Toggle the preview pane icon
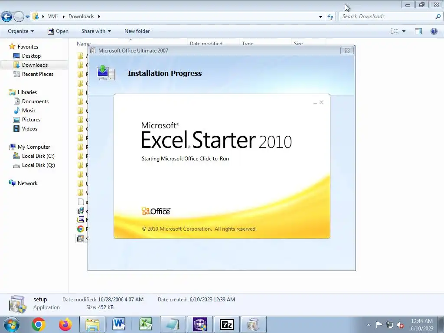Screen dimensions: 444x333 [418, 31]
